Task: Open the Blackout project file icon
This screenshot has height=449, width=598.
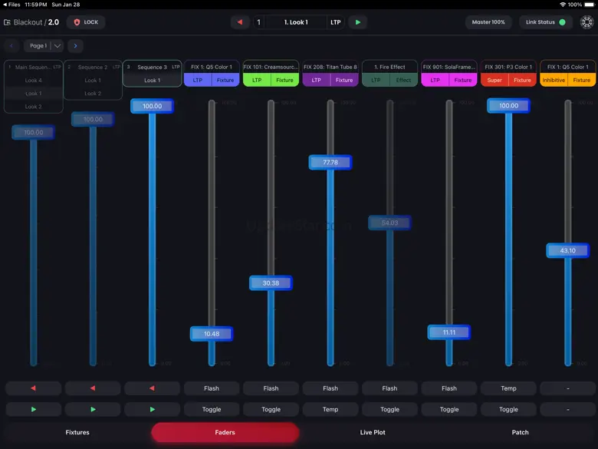Action: 7,22
